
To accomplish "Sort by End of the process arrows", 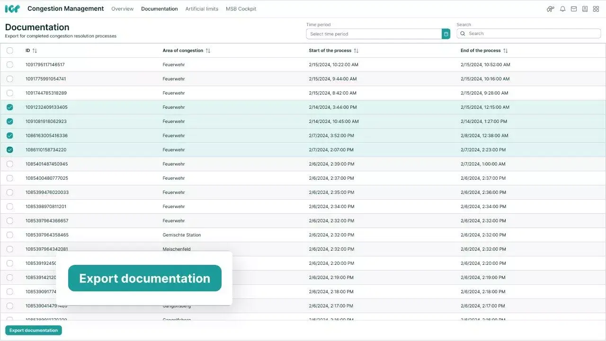I will click(x=505, y=51).
